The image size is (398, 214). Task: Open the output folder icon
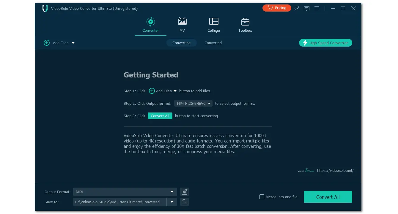pos(185,202)
